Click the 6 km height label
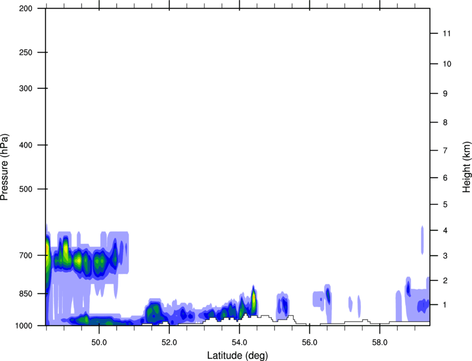472x361 pixels. click(x=445, y=178)
